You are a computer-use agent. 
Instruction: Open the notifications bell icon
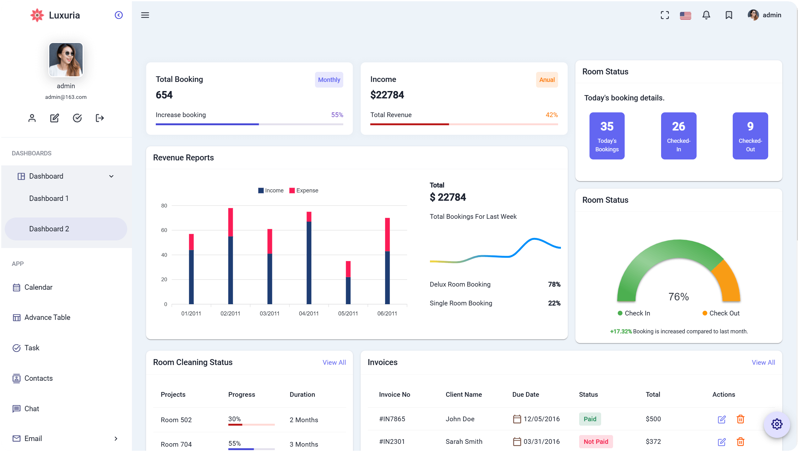point(706,15)
